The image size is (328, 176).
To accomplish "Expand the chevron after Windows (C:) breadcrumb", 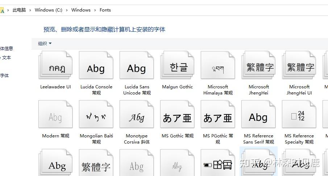I will point(67,10).
